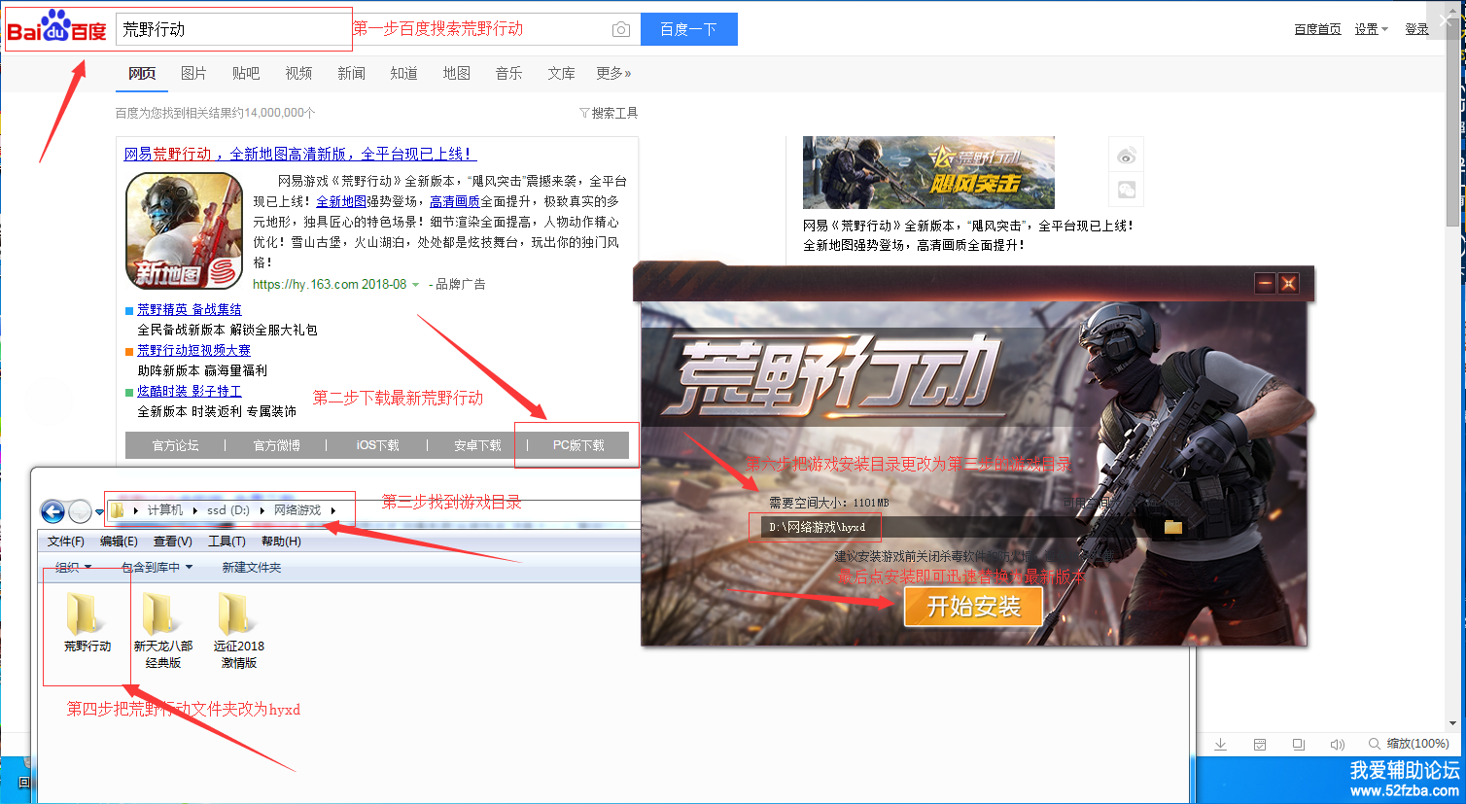Switch to the 图片 tab

coord(193,73)
